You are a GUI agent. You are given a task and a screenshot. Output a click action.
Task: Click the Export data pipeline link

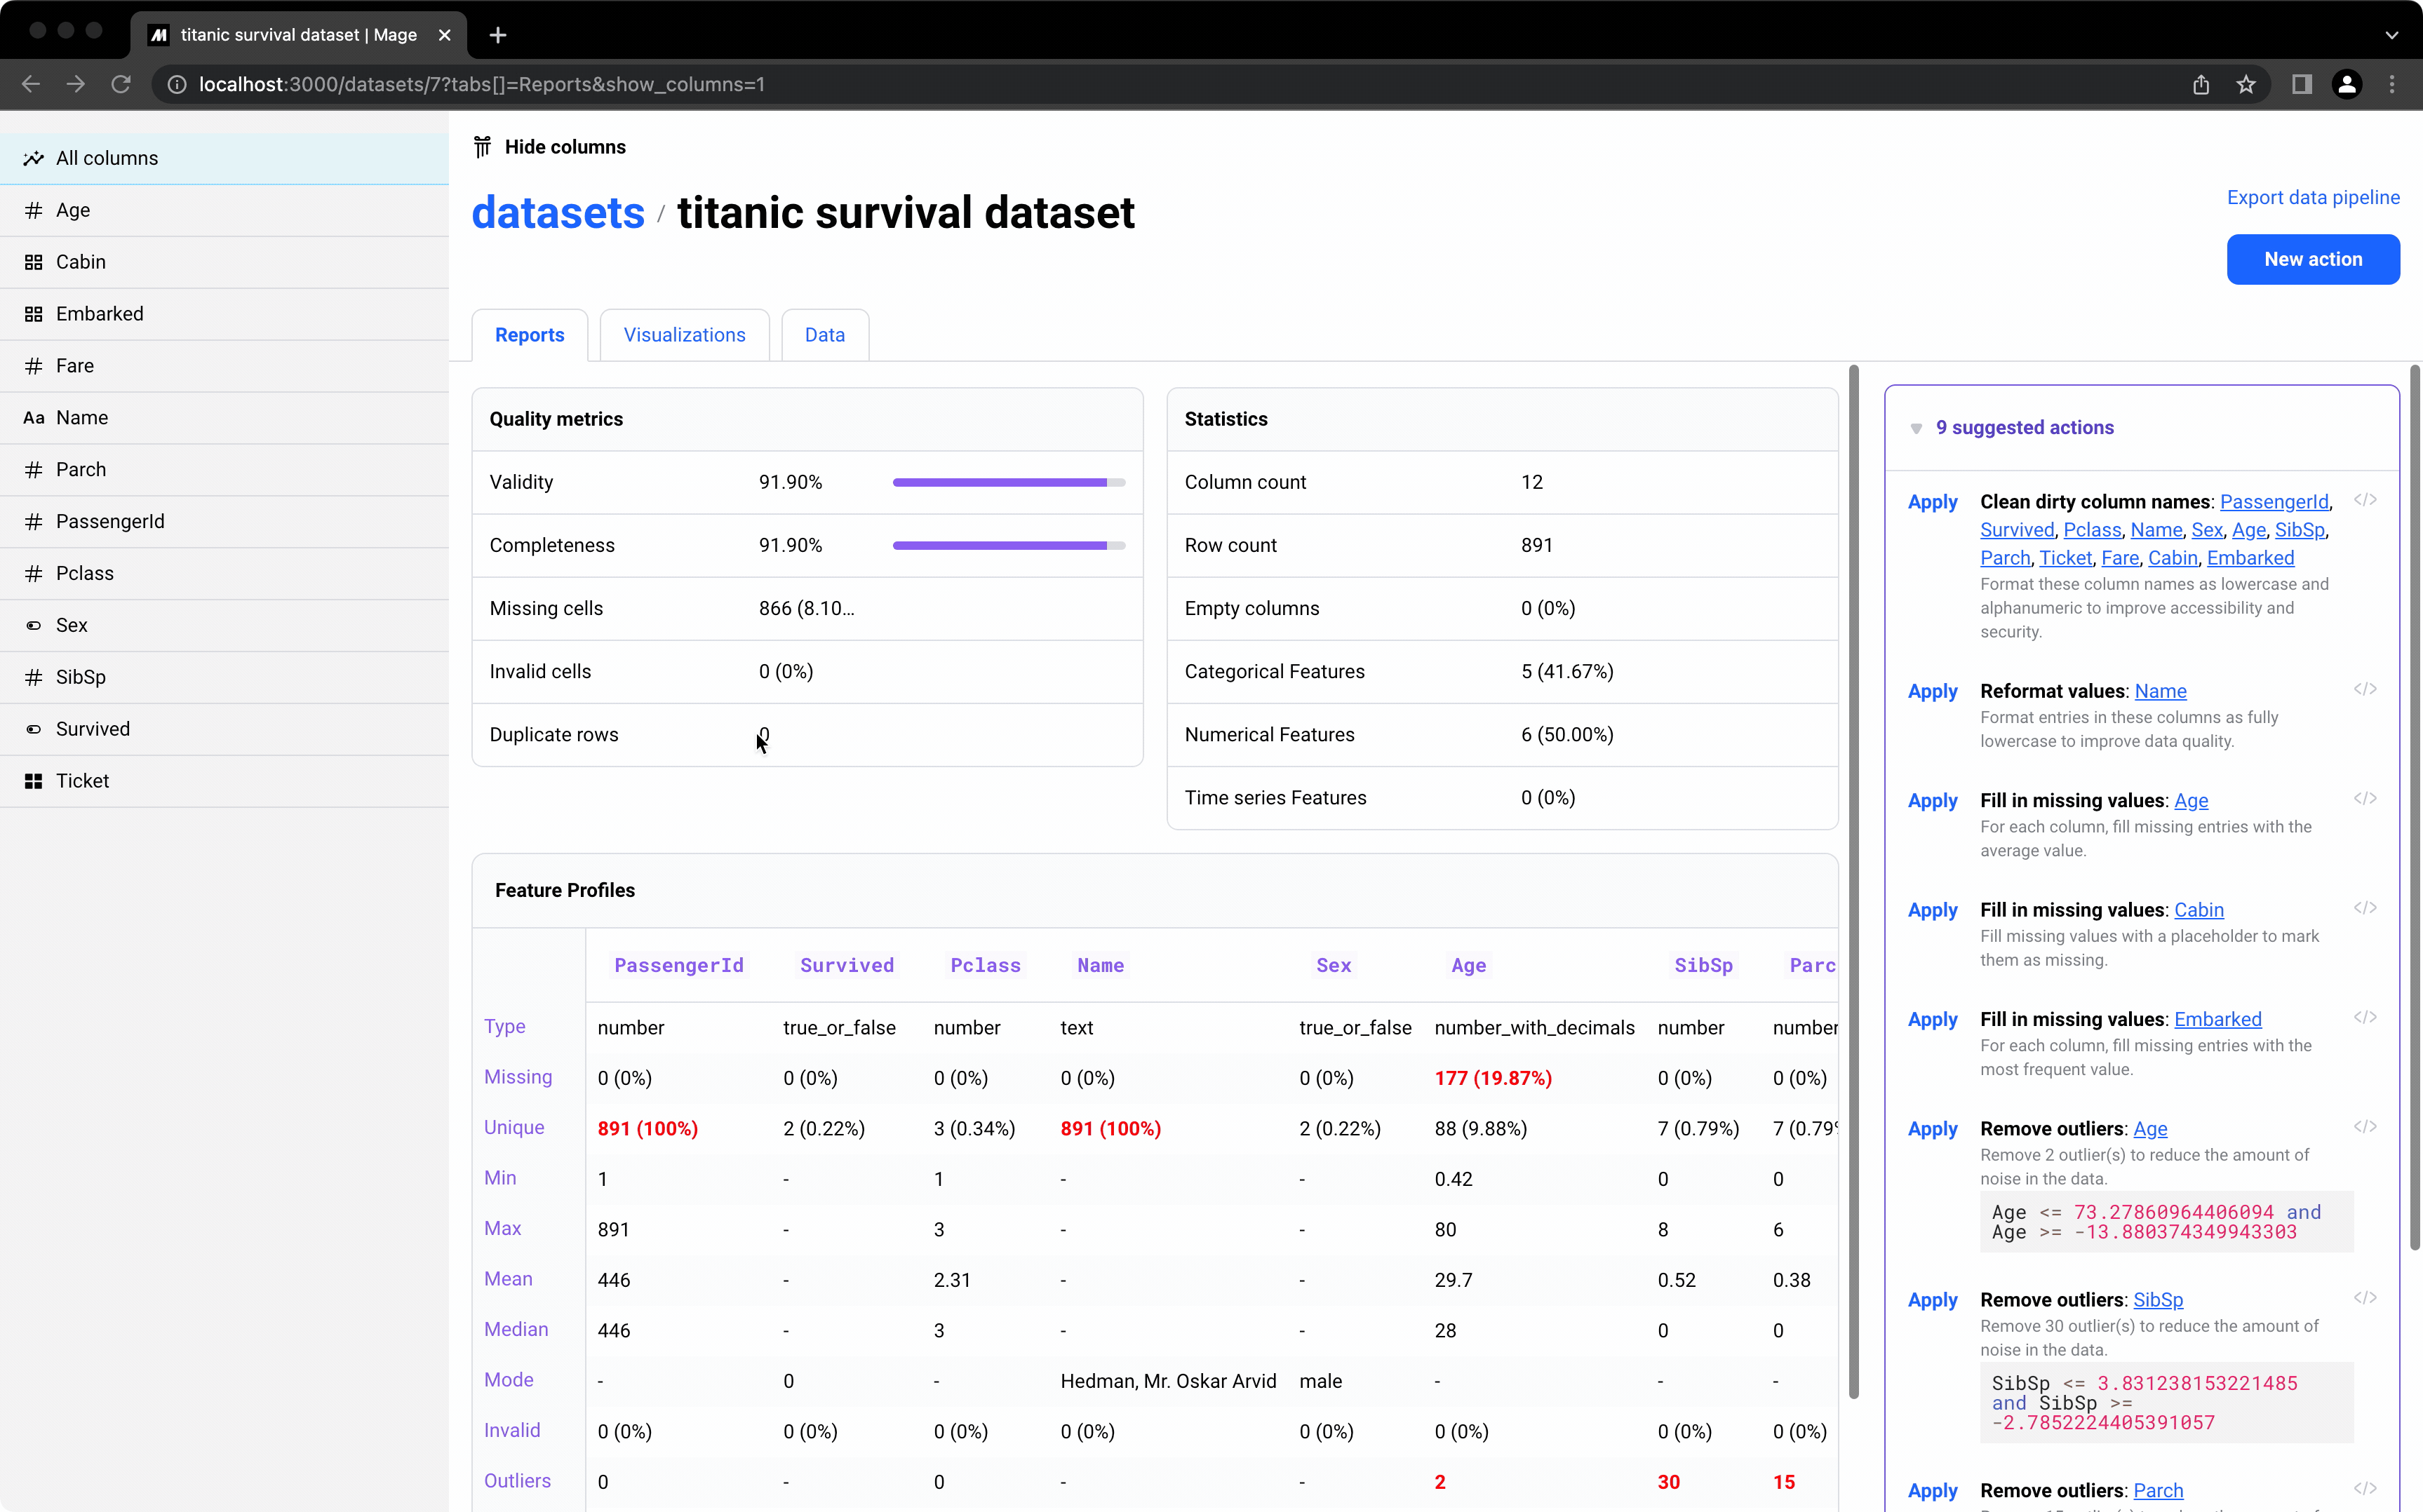[x=2312, y=197]
